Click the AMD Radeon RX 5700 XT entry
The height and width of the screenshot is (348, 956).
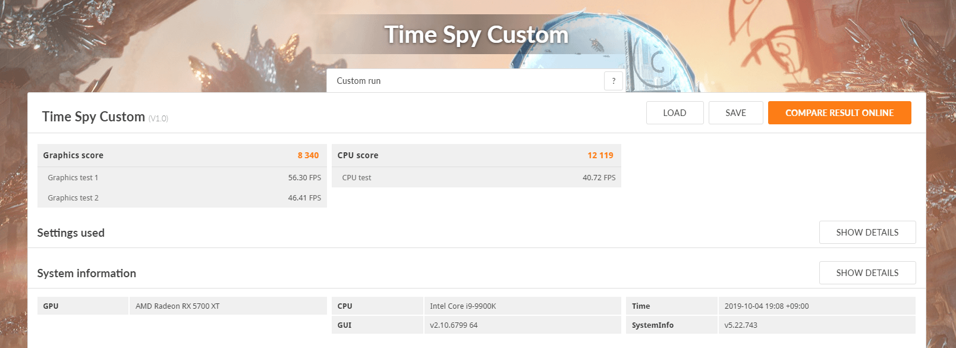[x=178, y=306]
